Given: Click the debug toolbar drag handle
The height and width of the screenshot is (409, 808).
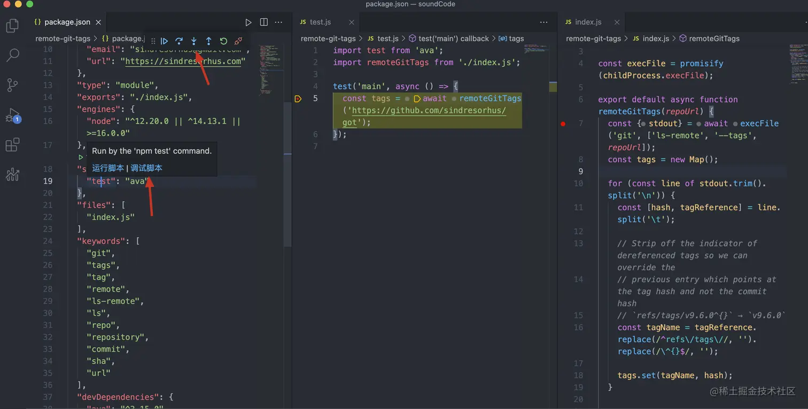Looking at the screenshot, I should (x=153, y=41).
